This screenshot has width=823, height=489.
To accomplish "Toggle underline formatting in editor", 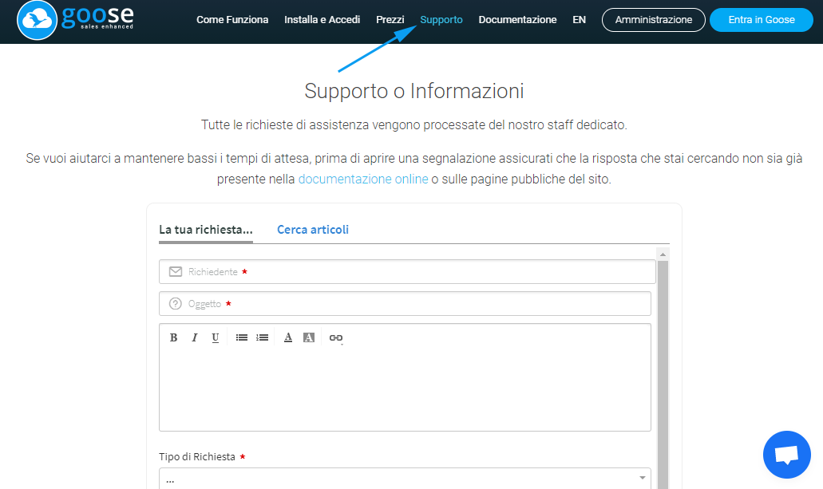I will [216, 337].
